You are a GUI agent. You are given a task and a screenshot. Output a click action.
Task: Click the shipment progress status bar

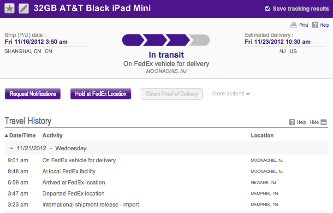[166, 40]
